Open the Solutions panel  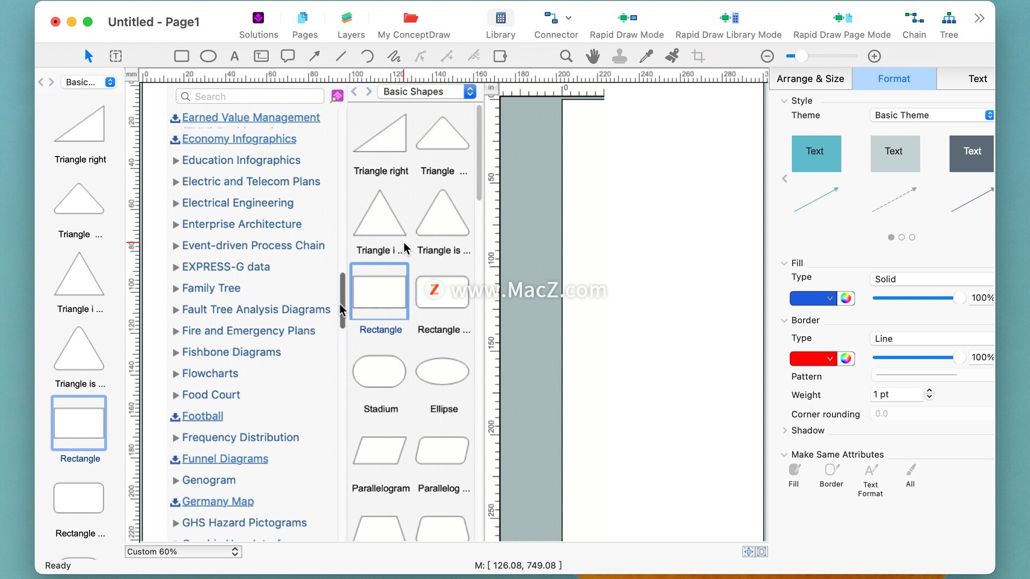tap(258, 25)
